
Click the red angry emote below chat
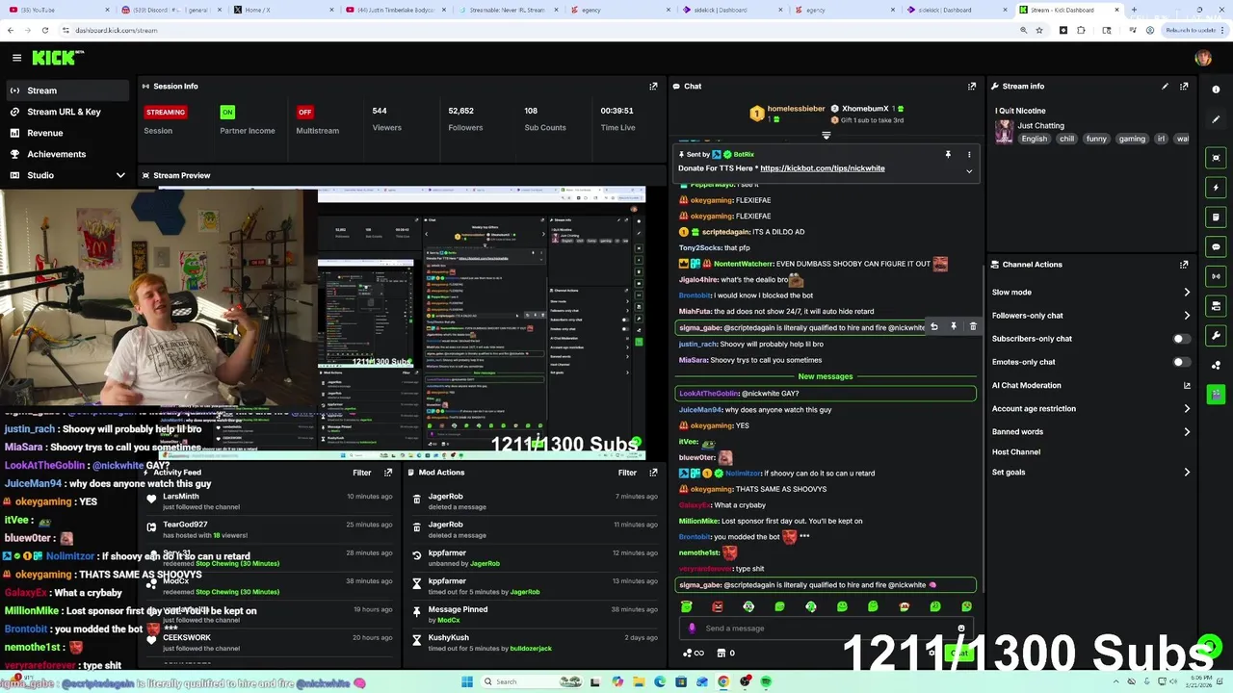(717, 606)
